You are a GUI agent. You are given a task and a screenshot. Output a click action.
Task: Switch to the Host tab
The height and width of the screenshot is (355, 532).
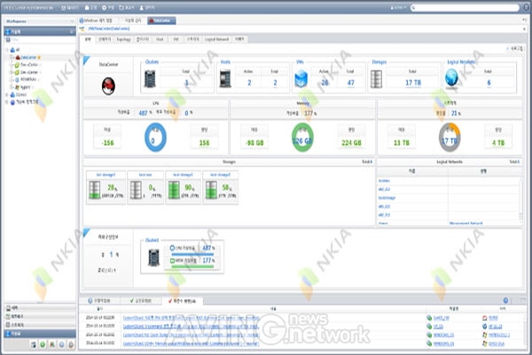tap(160, 39)
